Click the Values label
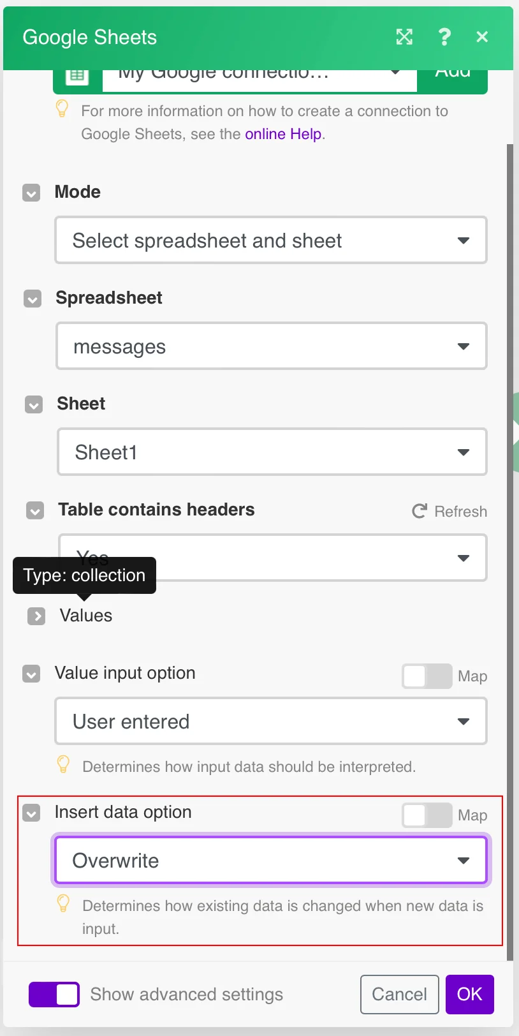 86,616
